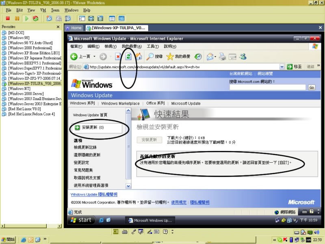
Task: Open Office 系列 tab
Action: 156,103
